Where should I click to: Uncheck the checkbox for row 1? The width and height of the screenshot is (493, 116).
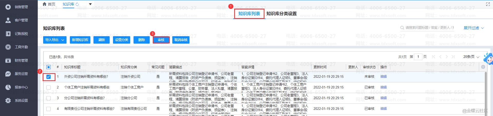(x=49, y=76)
